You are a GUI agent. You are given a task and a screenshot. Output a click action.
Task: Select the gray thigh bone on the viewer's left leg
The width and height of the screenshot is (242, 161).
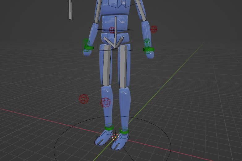[x=107, y=65]
